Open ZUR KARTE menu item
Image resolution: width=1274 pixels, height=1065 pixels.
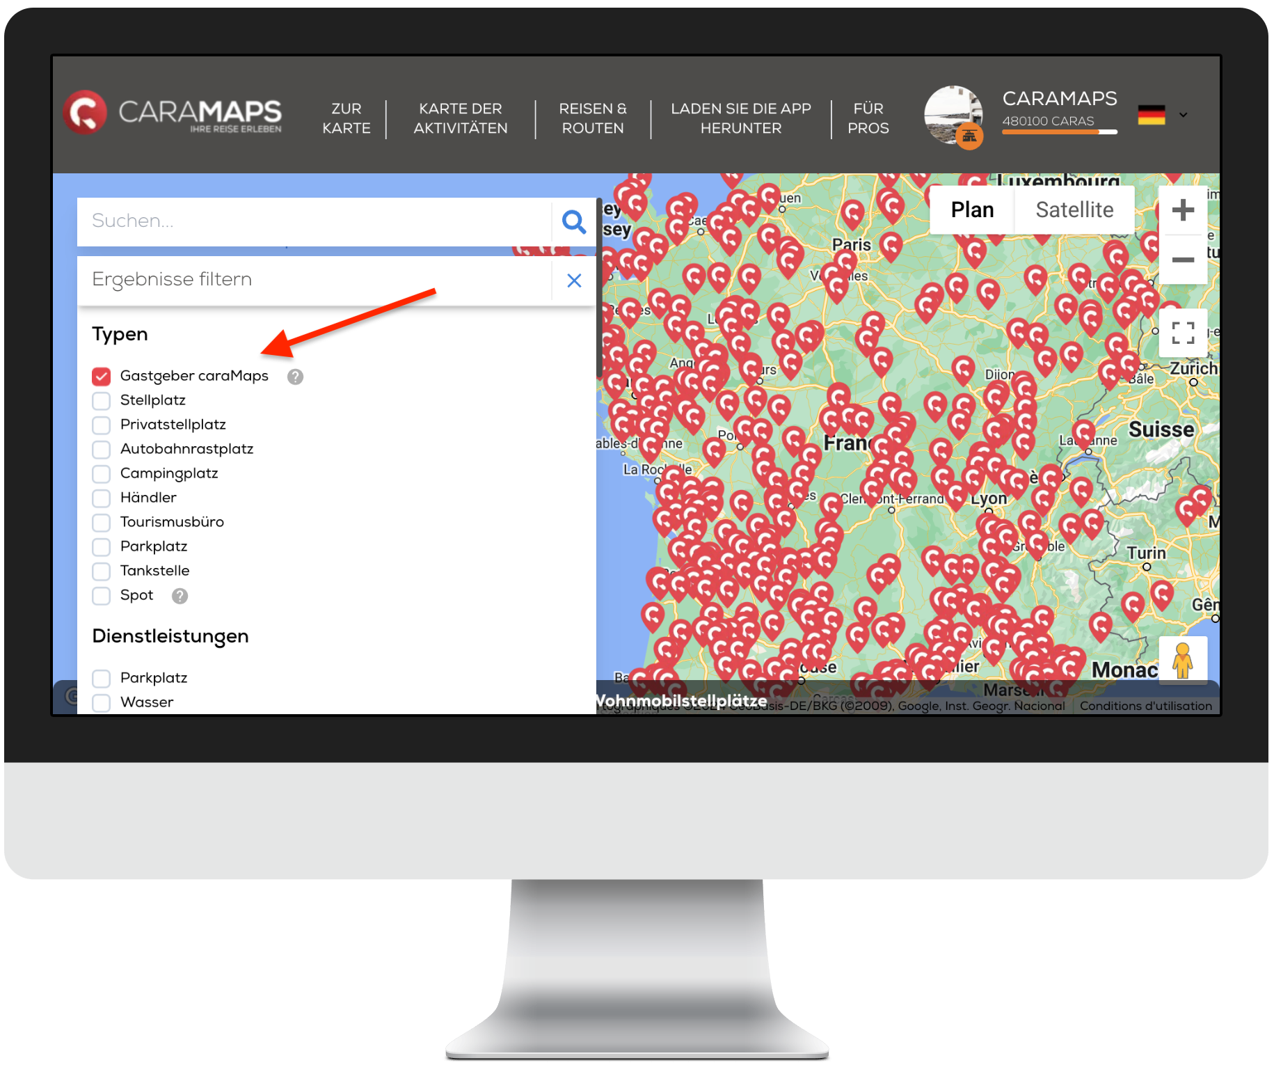point(347,118)
